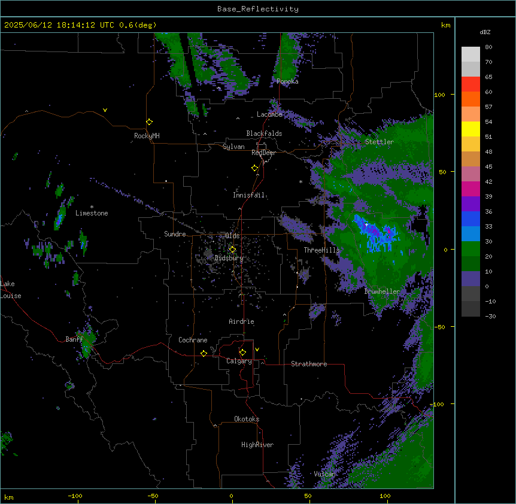Click the yellow diamond marker south of RedDeer

coord(254,168)
